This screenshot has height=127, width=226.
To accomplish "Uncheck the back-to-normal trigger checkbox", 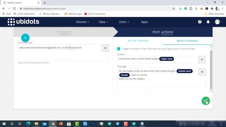I will click(119, 49).
